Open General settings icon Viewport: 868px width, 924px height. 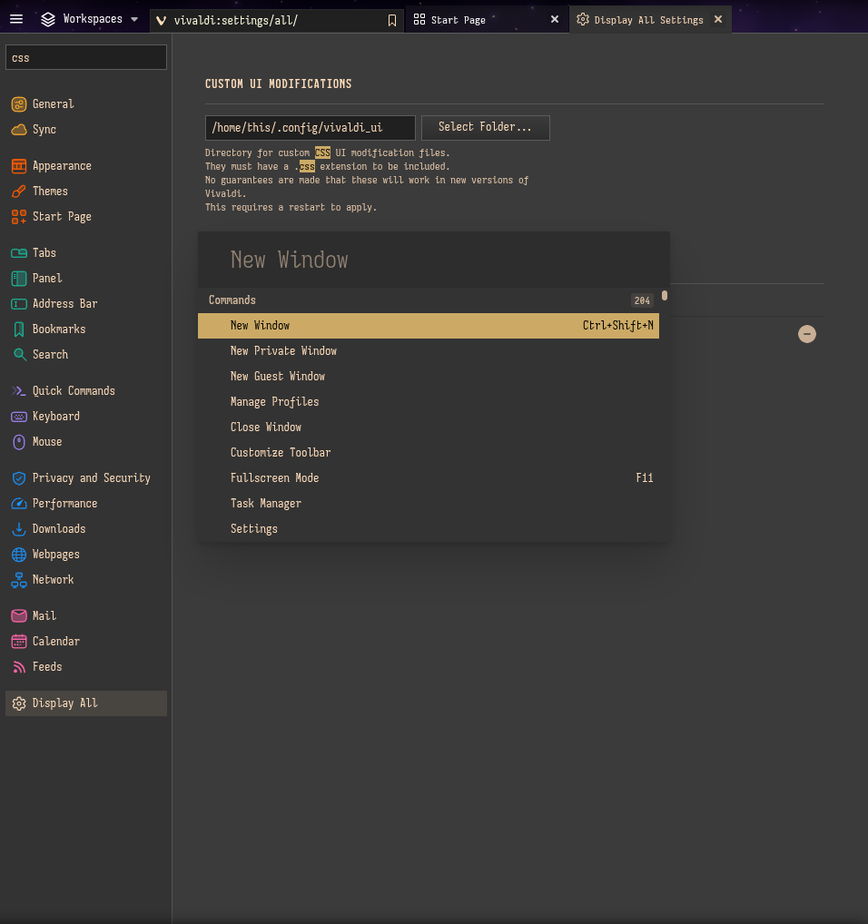coord(19,104)
